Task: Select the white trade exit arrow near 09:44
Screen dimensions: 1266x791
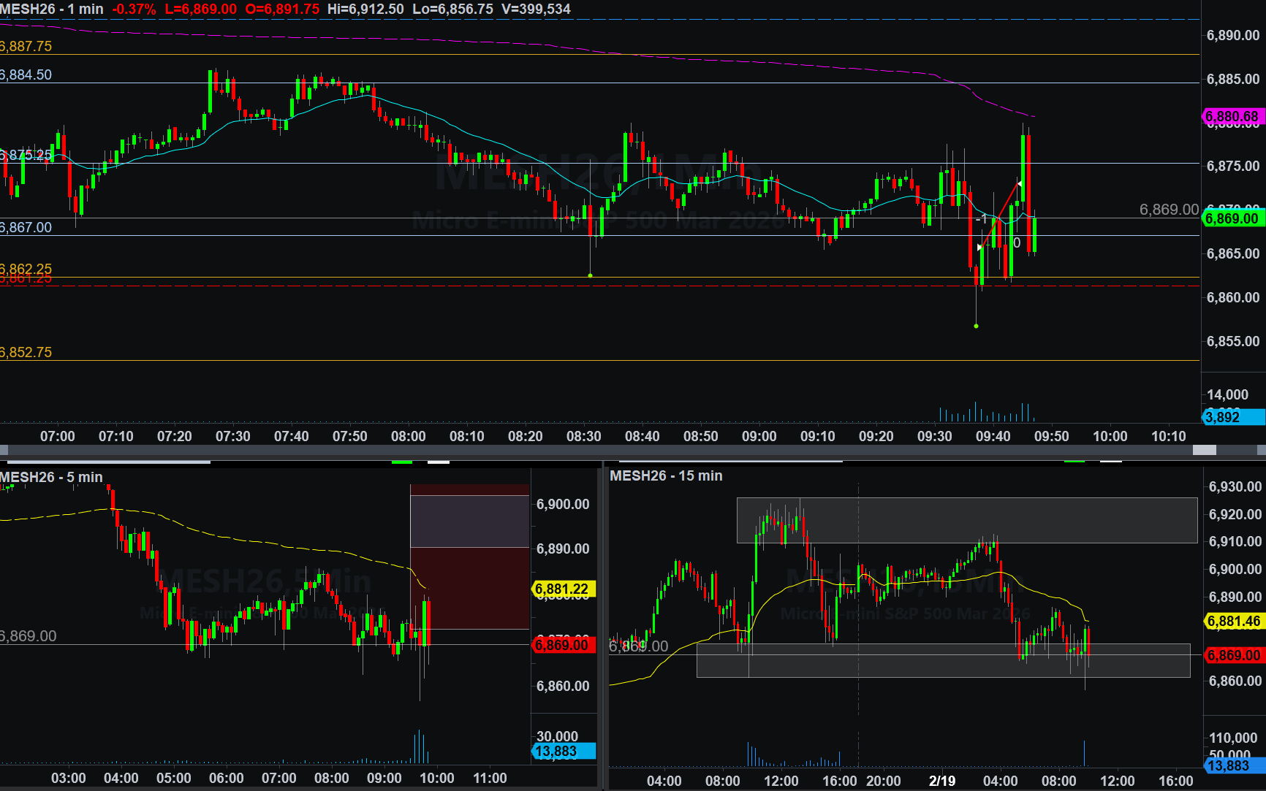Action: (1020, 184)
